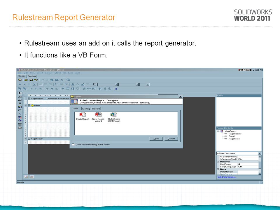Click the Bring to Front icon
This screenshot has width=280, height=210.
point(20,89)
